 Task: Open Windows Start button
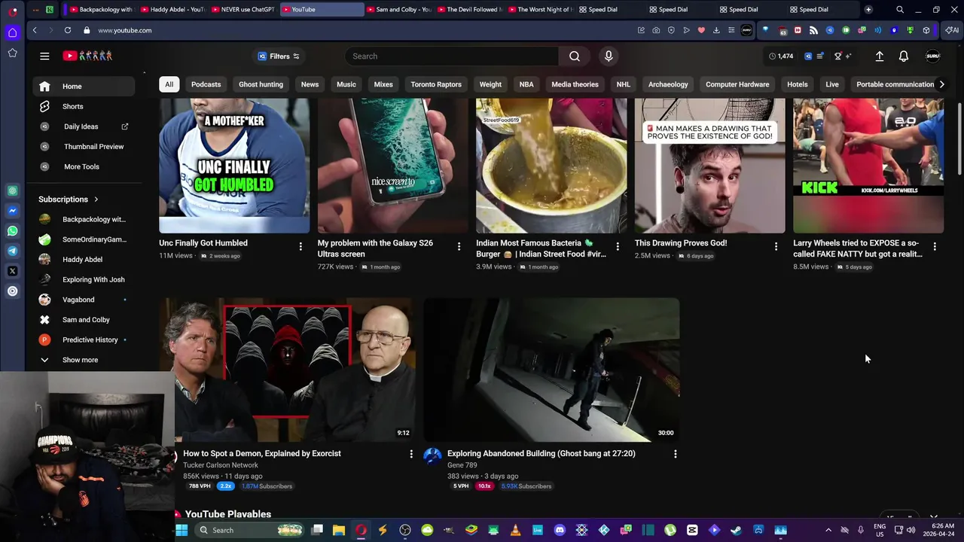[x=182, y=530]
